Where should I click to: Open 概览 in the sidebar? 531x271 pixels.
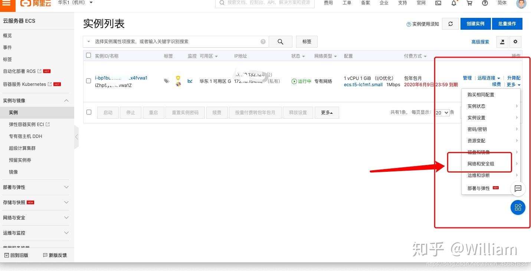(x=7, y=35)
